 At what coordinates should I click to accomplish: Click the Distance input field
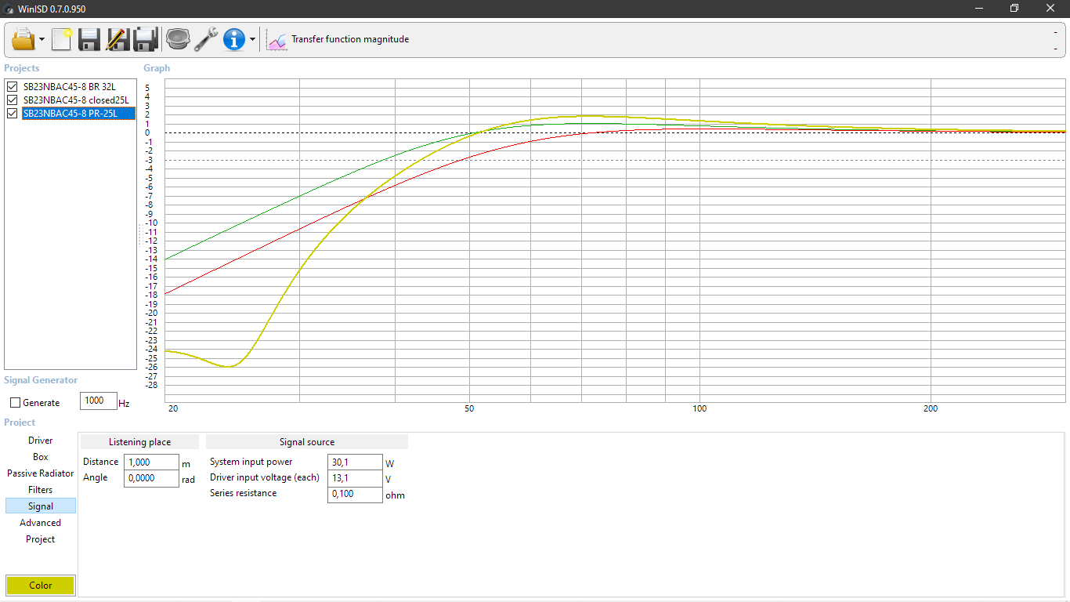151,462
